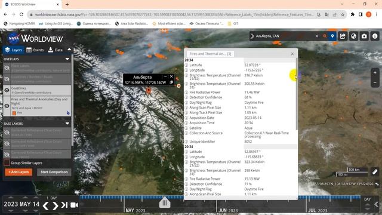Close the Альберта marker tooltip
This screenshot has height=215, width=382.
(171, 76)
